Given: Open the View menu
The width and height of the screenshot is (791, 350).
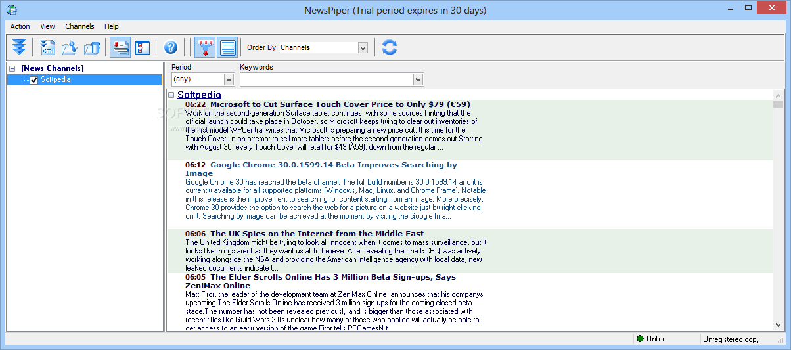Looking at the screenshot, I should (47, 26).
